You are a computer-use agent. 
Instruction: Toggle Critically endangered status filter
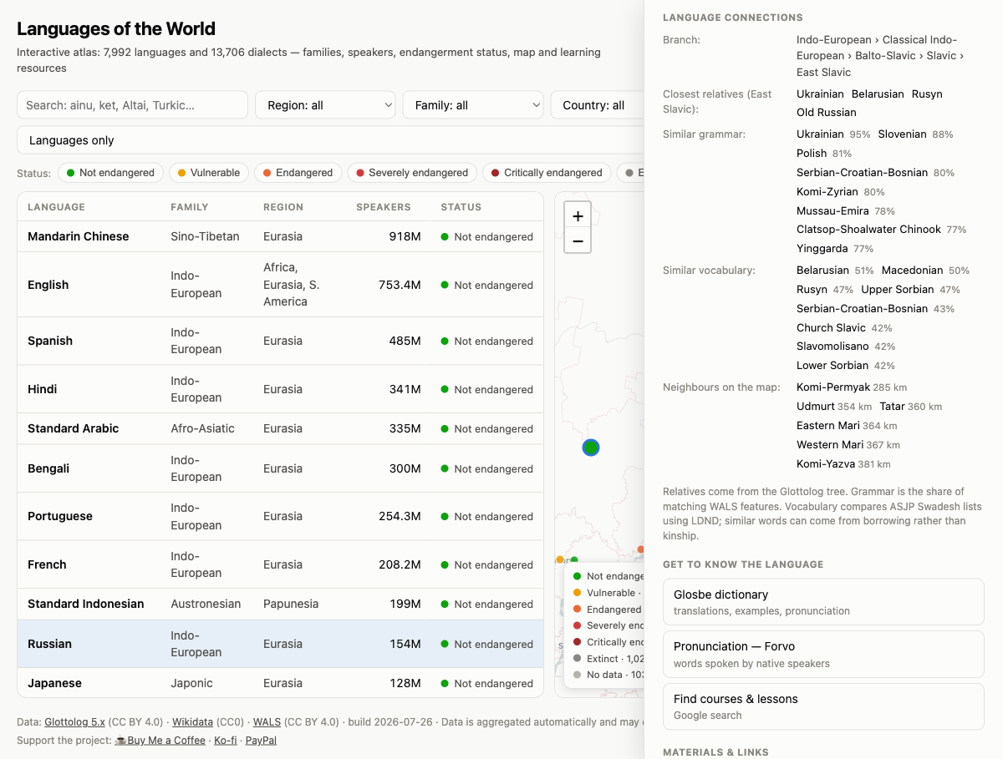click(547, 173)
